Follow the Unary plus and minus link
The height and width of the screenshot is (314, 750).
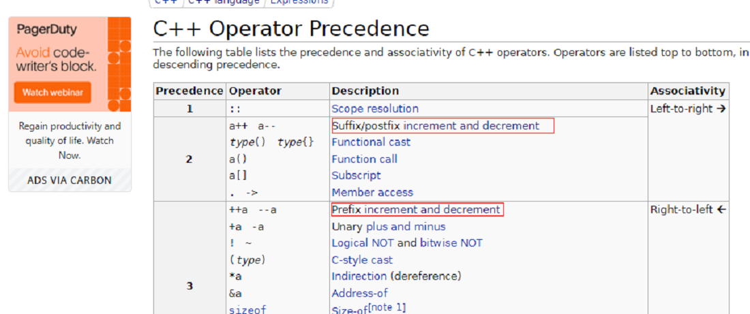pyautogui.click(x=389, y=226)
